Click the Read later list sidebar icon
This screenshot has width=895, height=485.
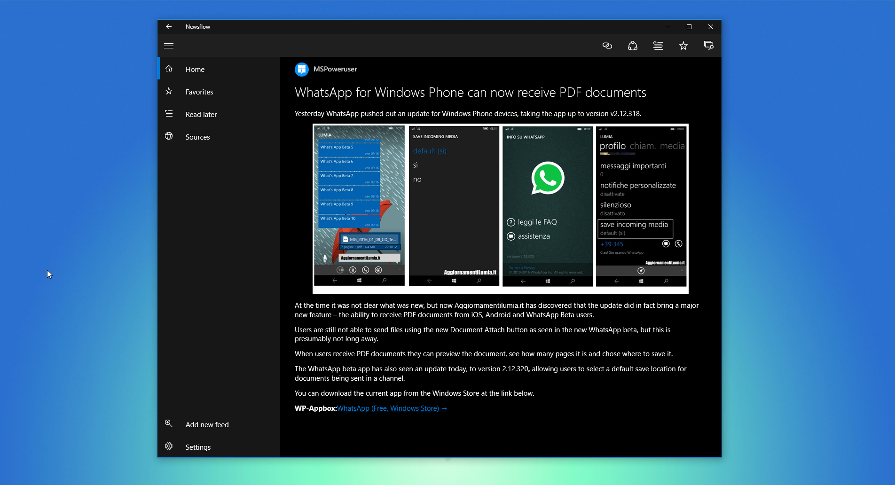coord(169,114)
